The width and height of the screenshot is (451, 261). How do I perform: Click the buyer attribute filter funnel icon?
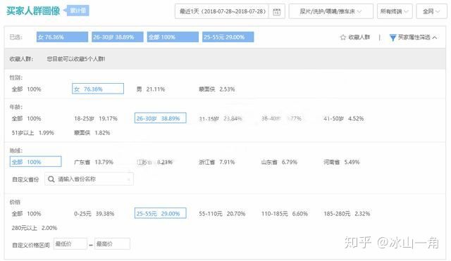coord(393,37)
